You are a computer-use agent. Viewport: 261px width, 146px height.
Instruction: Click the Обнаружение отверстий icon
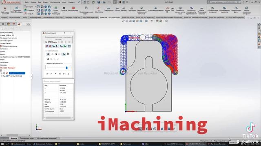[x=212, y=10]
